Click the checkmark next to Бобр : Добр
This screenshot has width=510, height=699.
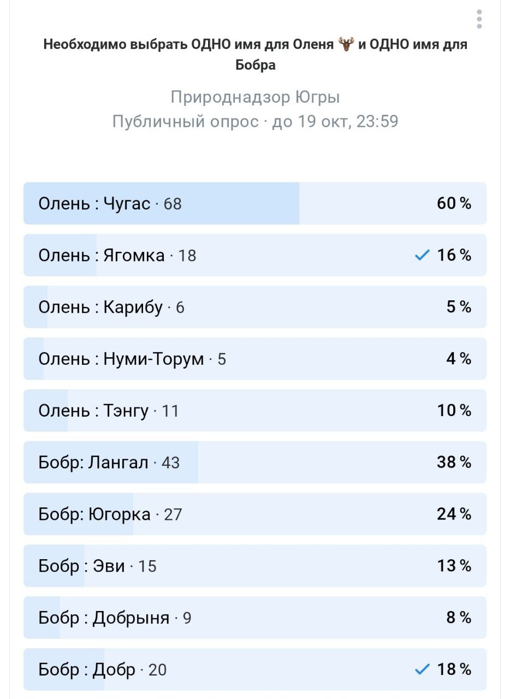[x=422, y=669]
